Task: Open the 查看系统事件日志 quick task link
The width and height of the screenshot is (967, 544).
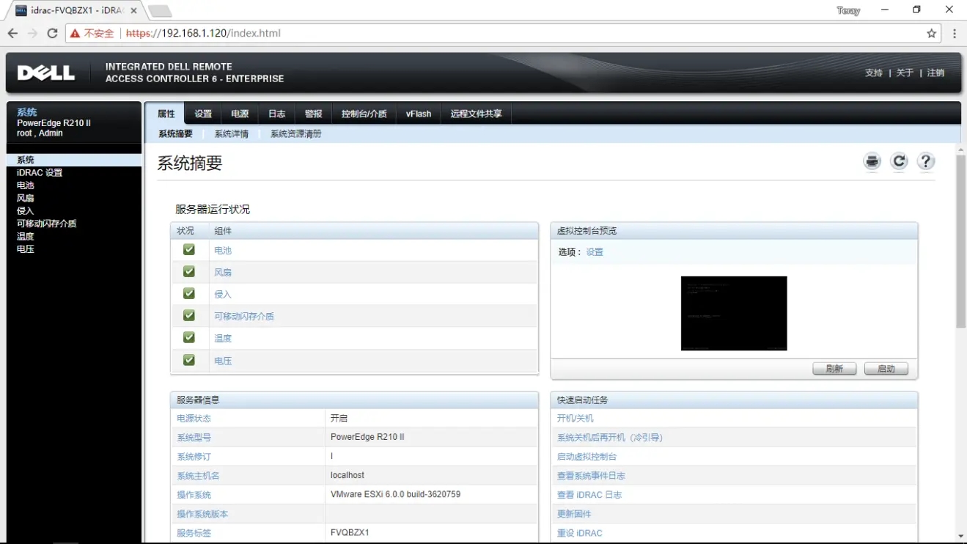Action: (x=591, y=476)
